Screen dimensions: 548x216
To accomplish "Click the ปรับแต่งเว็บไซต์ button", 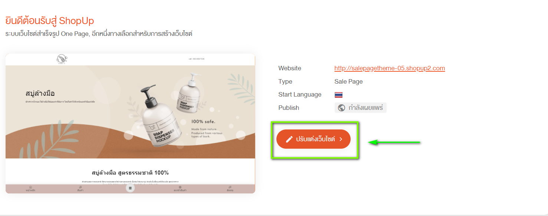I will coord(314,139).
